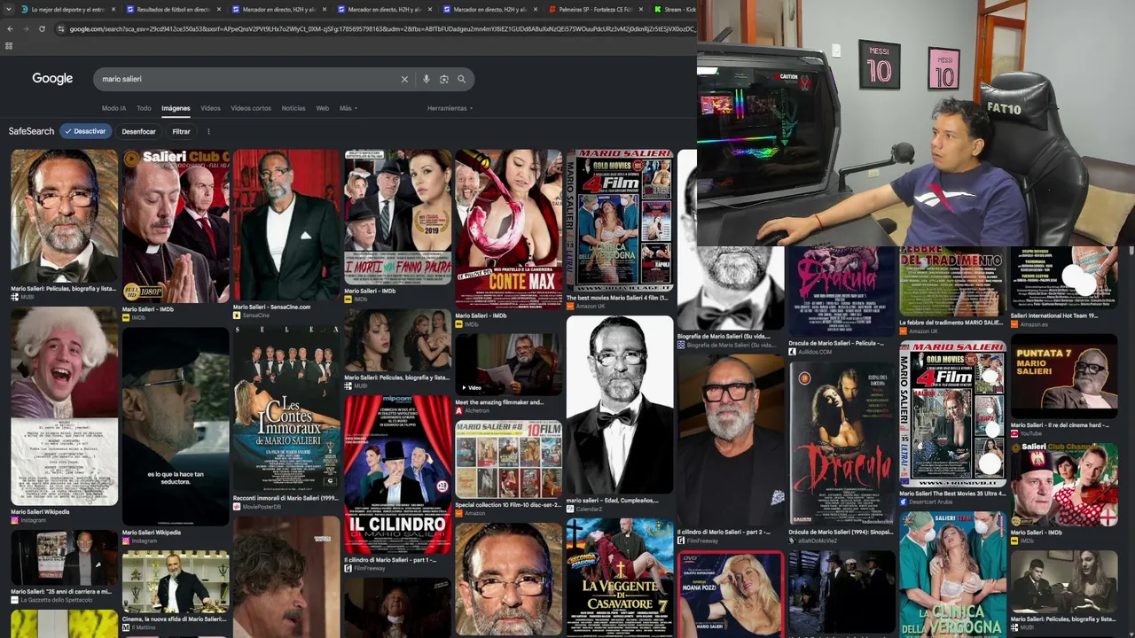The height and width of the screenshot is (638, 1135).
Task: Clear the search box with the X icon
Action: pos(404,79)
